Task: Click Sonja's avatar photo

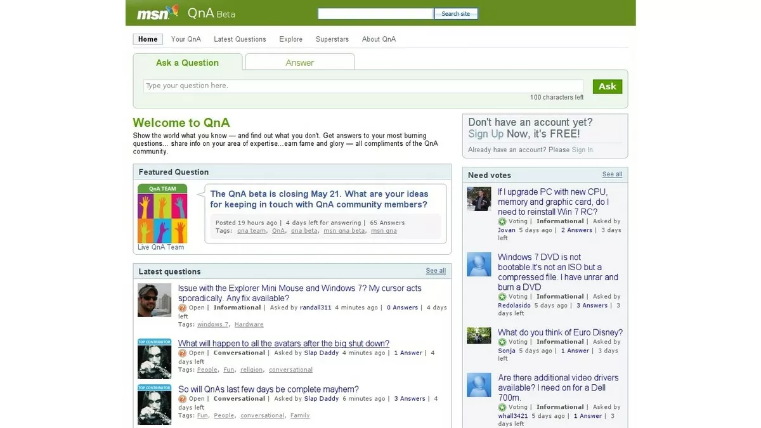Action: [479, 335]
